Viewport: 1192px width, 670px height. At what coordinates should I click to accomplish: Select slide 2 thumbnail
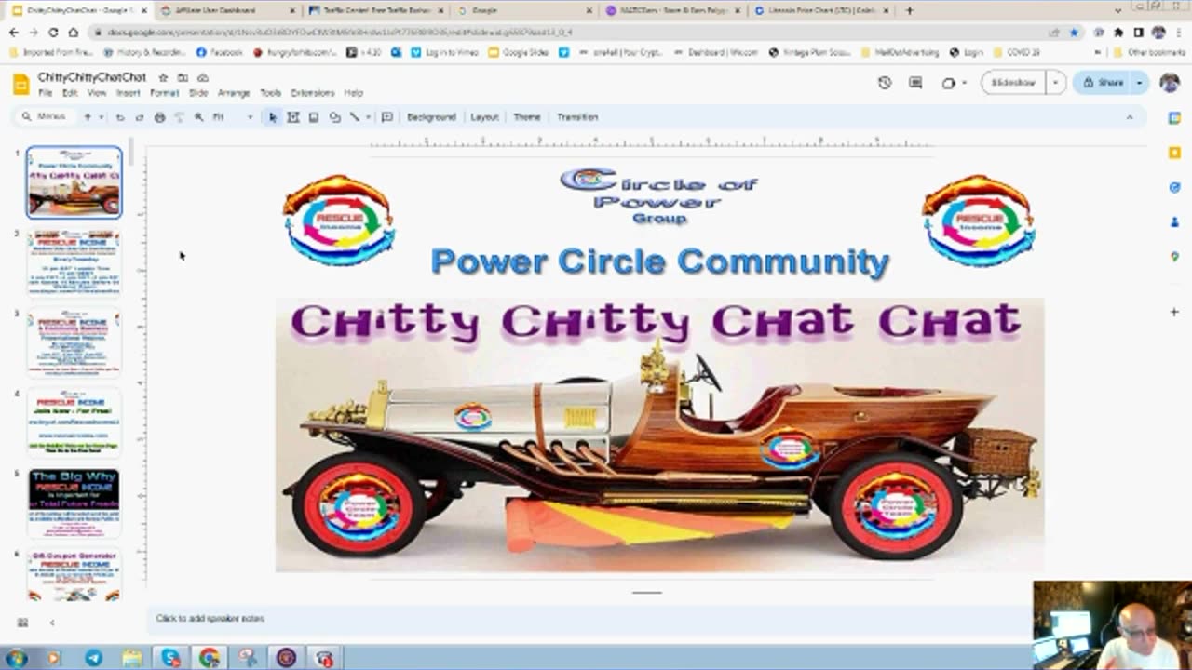(x=74, y=261)
